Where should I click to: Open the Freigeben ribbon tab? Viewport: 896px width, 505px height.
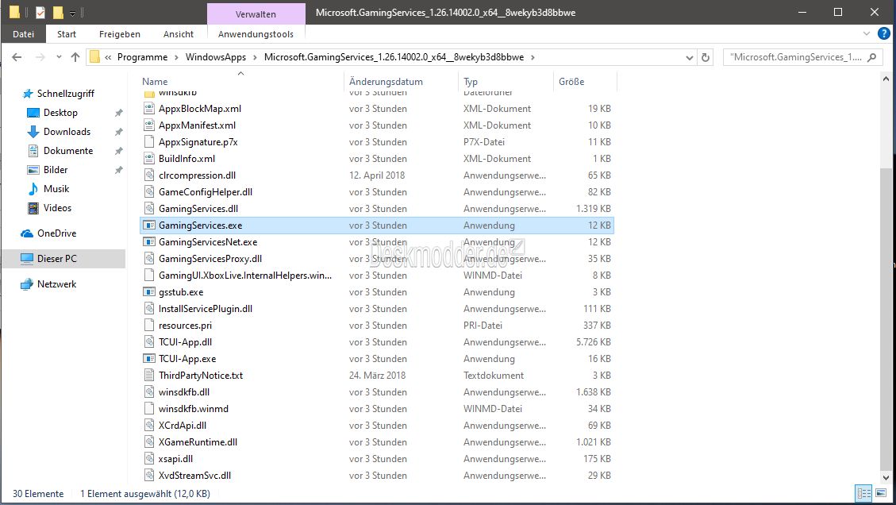tap(119, 34)
